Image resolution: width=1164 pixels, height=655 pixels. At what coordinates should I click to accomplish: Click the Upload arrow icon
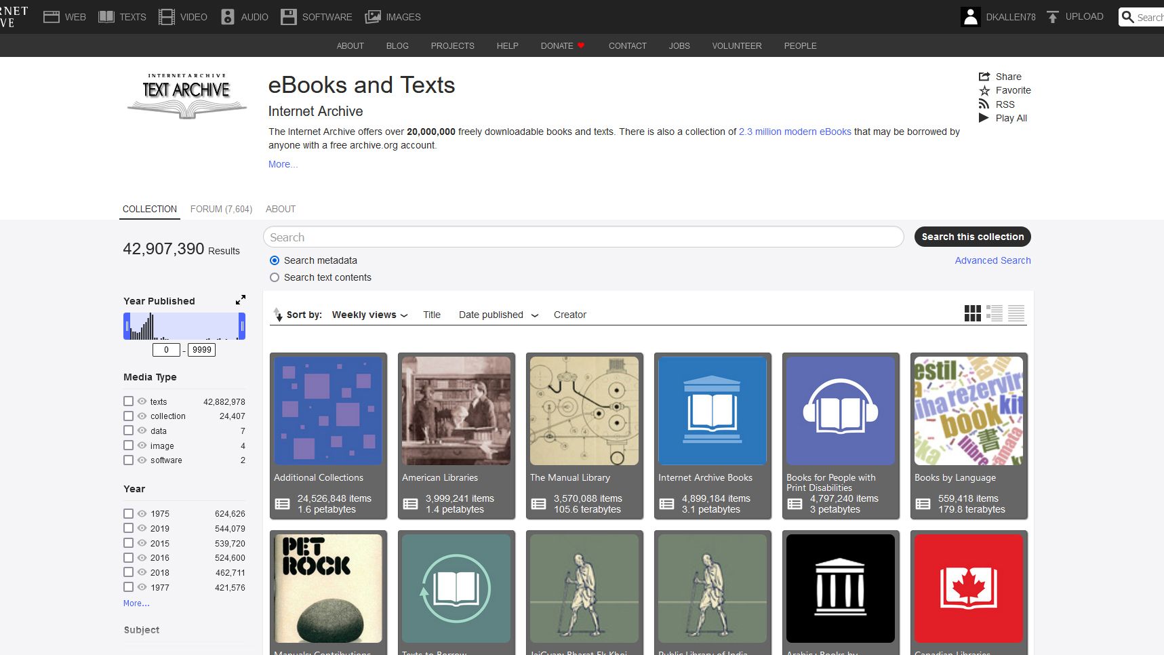(x=1053, y=17)
